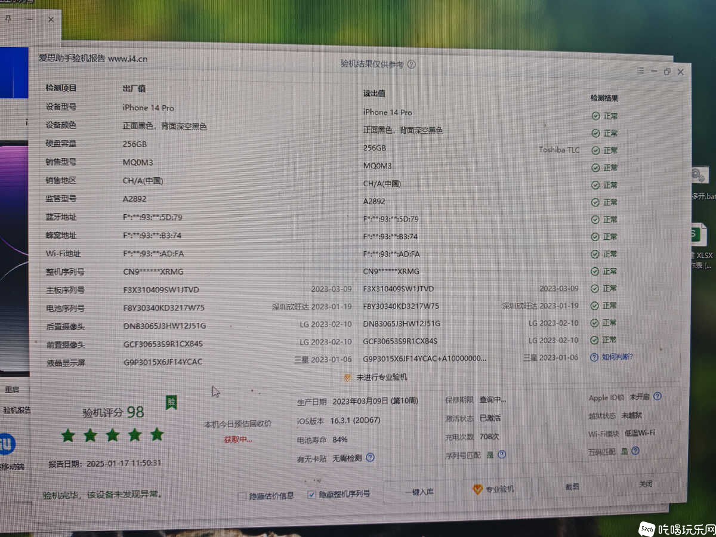
Task: Click the green check icon for 电池序列号 row
Action: (x=595, y=305)
